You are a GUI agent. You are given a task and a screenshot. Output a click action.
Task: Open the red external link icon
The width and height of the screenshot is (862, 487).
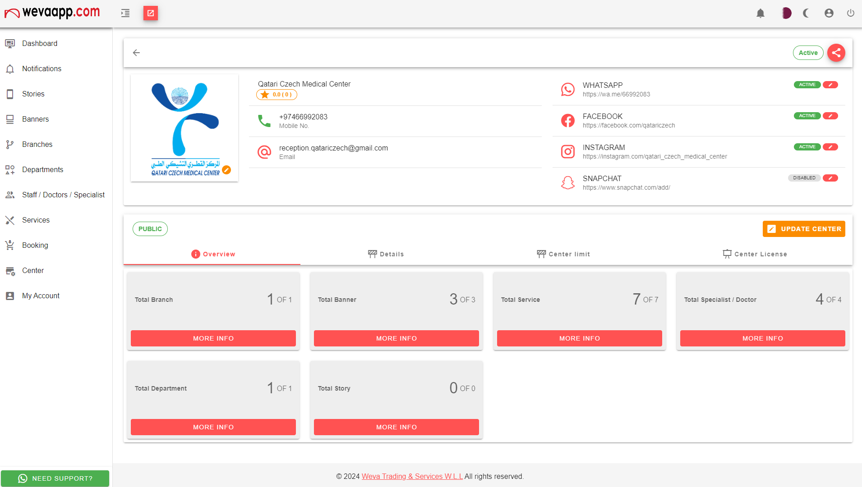tap(151, 13)
